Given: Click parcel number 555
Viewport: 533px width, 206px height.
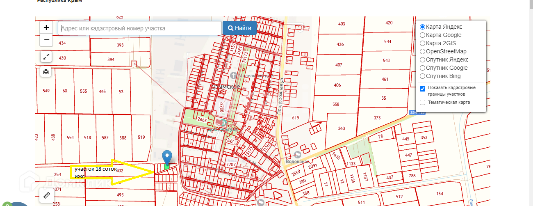Looking at the screenshot, I should (84, 91).
